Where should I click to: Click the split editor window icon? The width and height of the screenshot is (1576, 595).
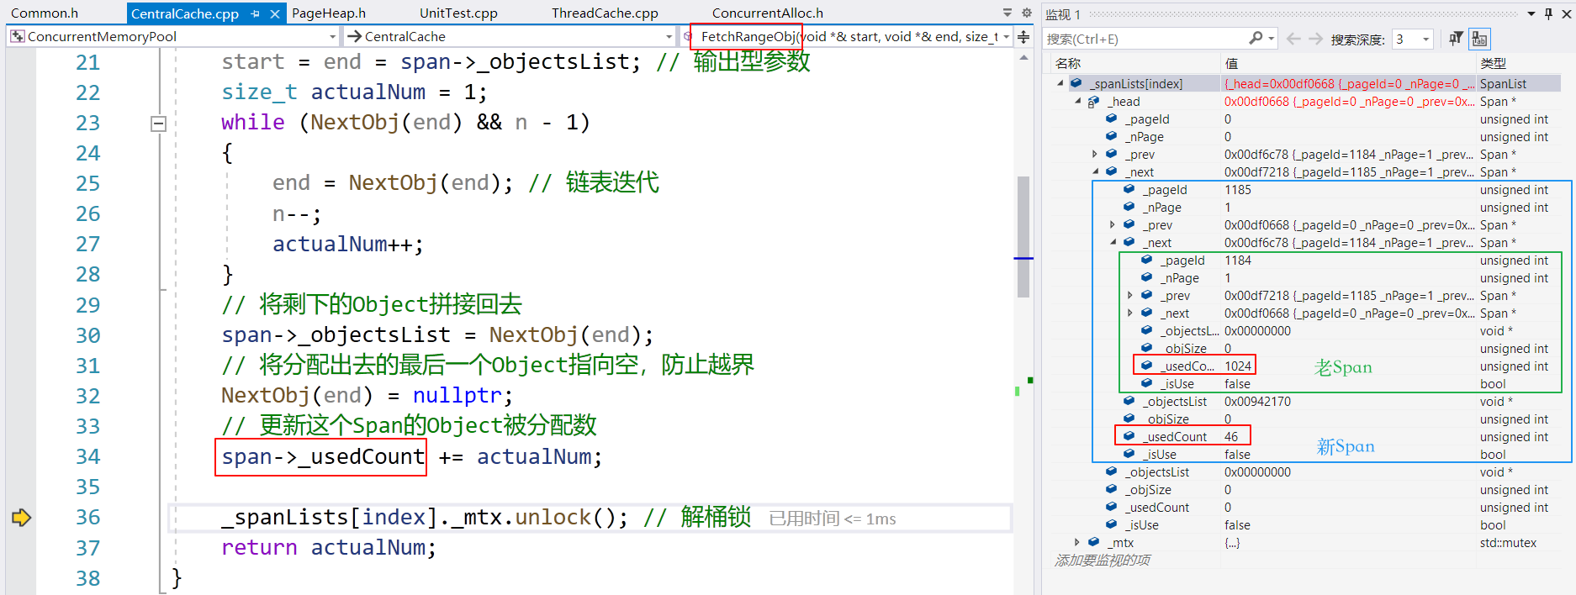click(1023, 37)
